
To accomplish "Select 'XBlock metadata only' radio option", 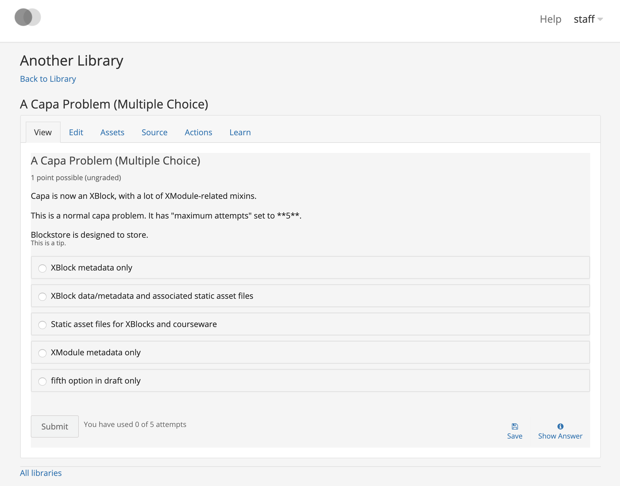I will tap(42, 268).
